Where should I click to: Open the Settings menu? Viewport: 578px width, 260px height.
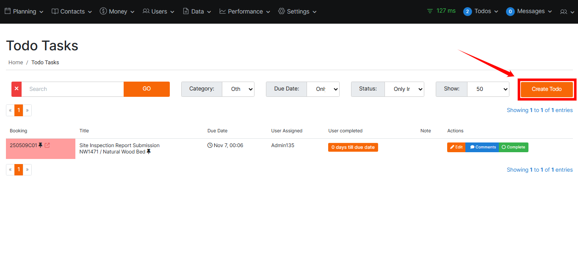click(x=298, y=11)
